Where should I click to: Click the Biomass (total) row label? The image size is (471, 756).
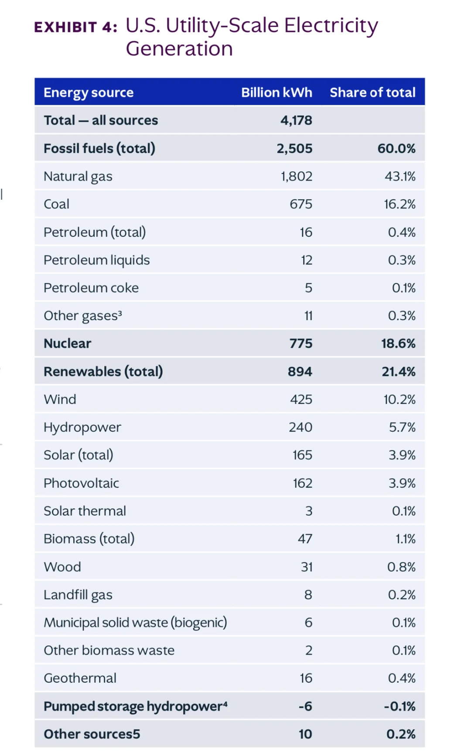click(89, 539)
